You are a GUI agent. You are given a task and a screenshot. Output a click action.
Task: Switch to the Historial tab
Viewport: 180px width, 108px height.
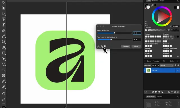coord(159,97)
